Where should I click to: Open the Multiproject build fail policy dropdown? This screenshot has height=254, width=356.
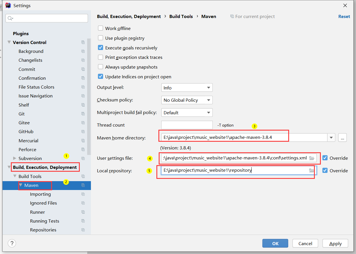187,113
